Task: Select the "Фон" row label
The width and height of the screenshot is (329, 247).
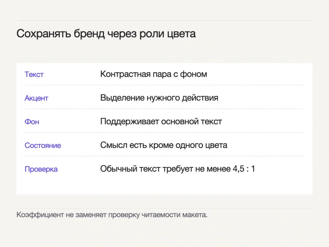Action: 32,122
